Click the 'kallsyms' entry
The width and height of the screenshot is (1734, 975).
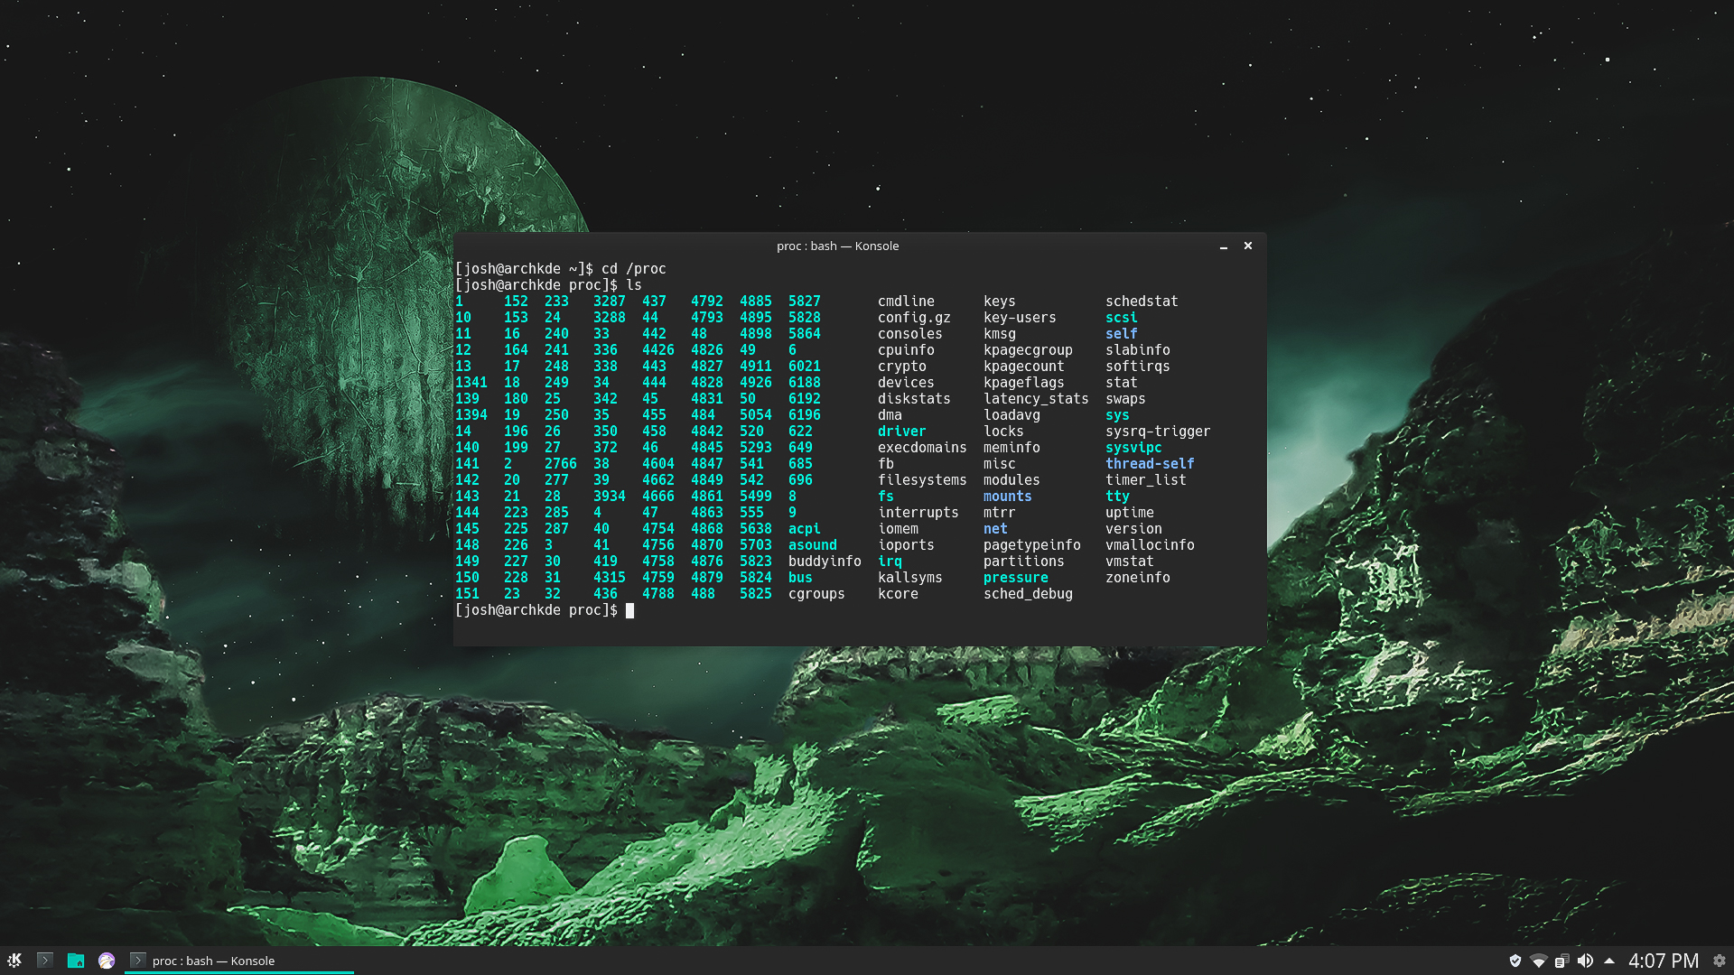909,578
